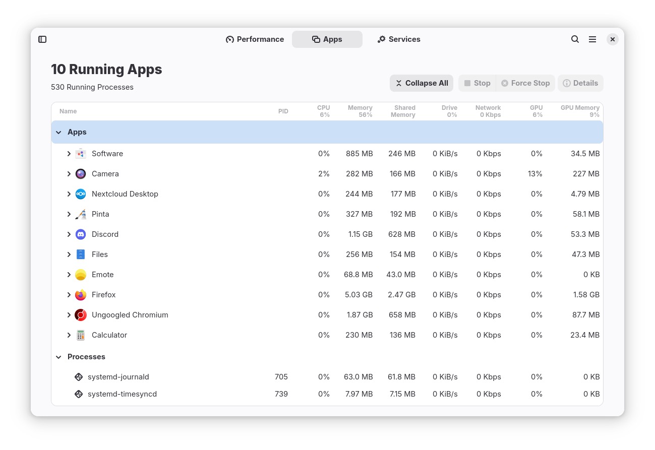Open the Details button
655x450 pixels.
(x=580, y=83)
